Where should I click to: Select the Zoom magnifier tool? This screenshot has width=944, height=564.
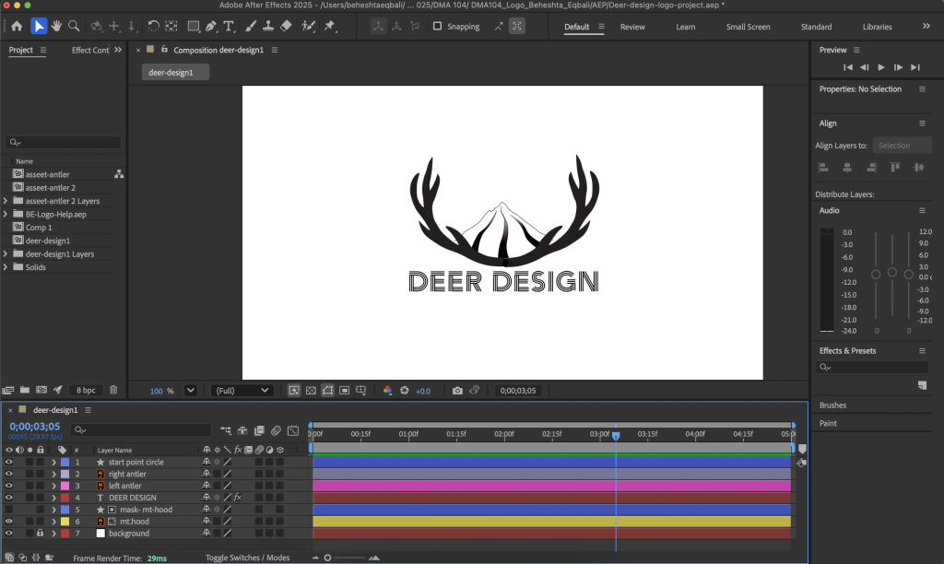74,26
